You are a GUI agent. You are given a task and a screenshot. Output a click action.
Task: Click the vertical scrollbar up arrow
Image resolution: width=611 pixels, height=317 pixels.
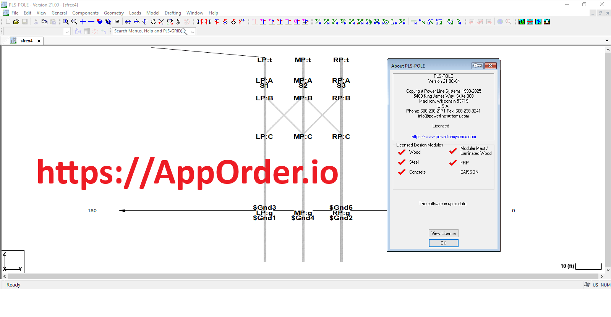(608, 50)
